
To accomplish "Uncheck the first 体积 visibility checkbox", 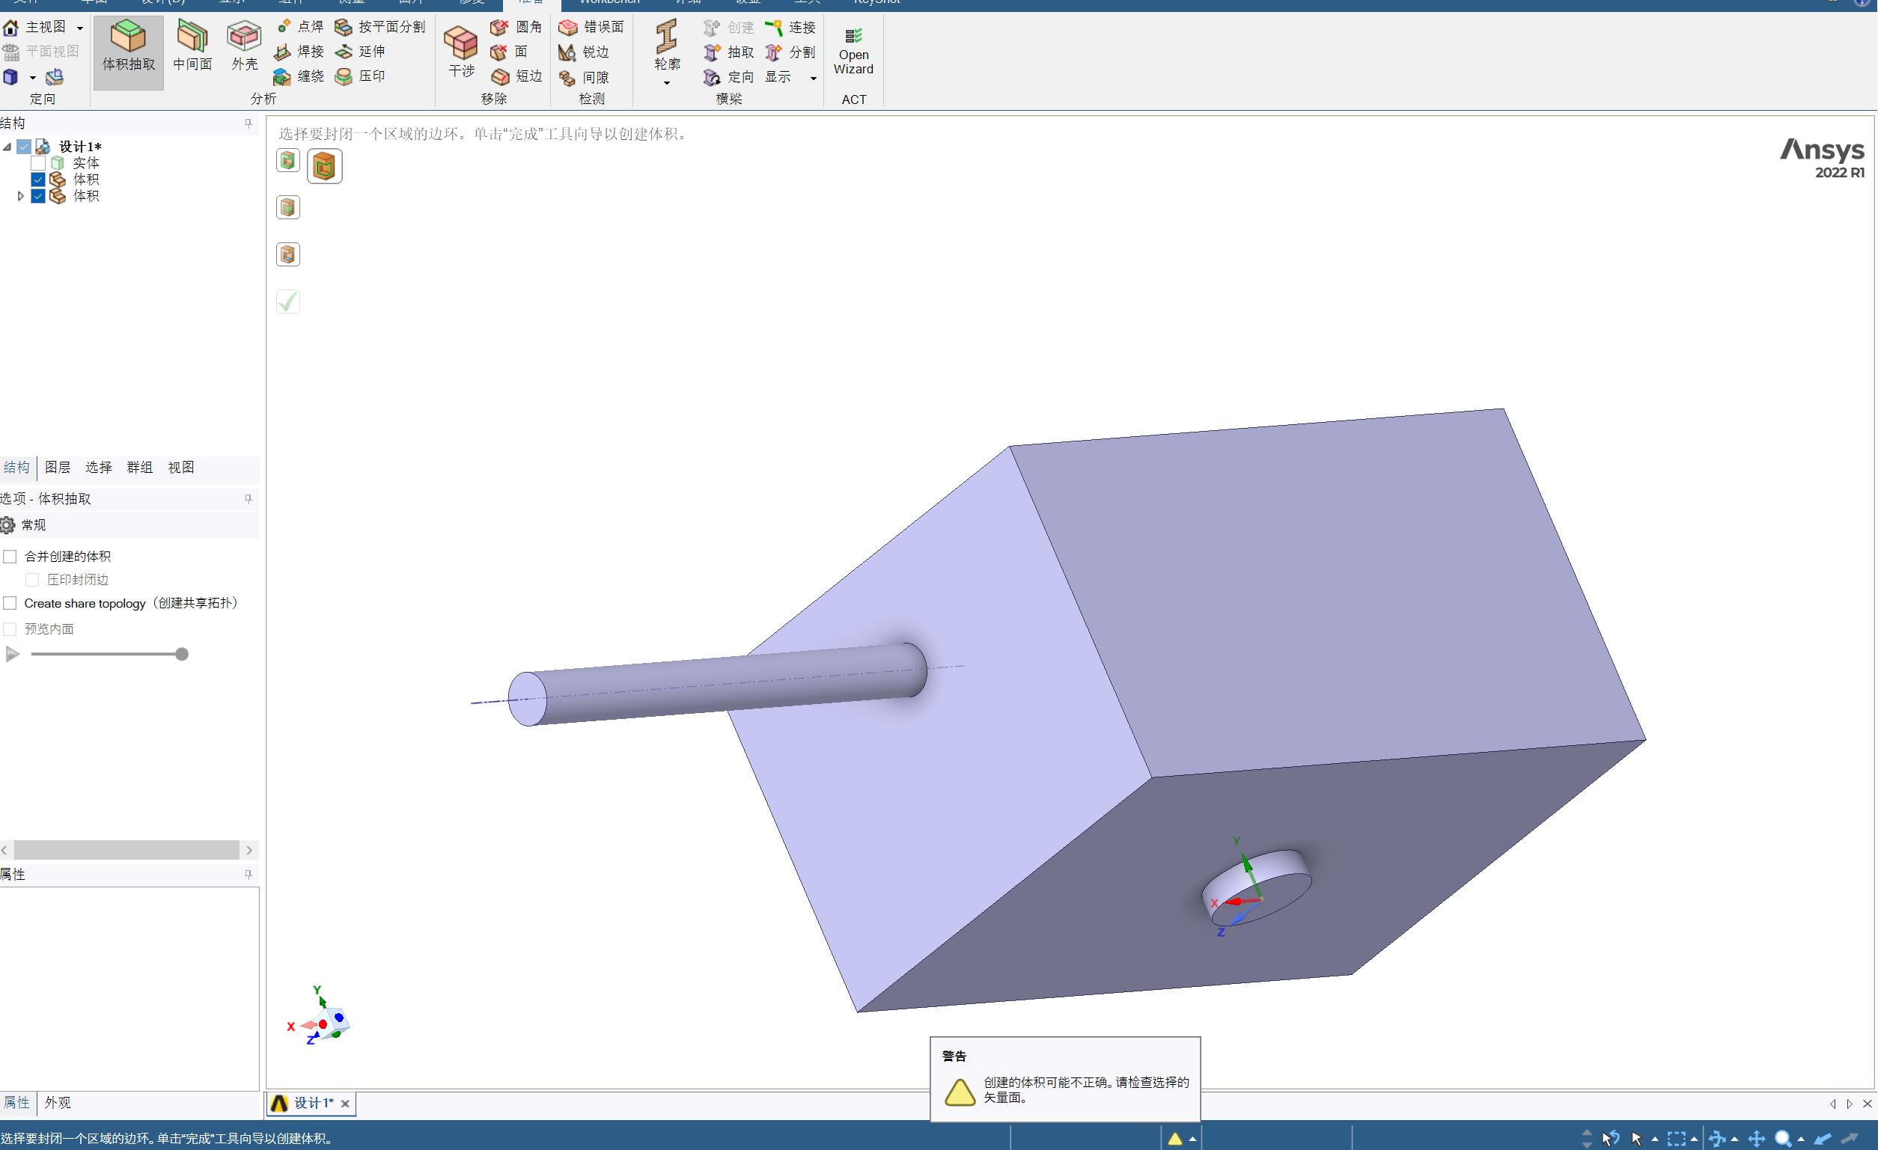I will coord(38,180).
